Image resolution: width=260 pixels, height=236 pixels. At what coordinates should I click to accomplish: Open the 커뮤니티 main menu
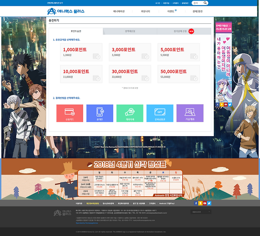146,11
